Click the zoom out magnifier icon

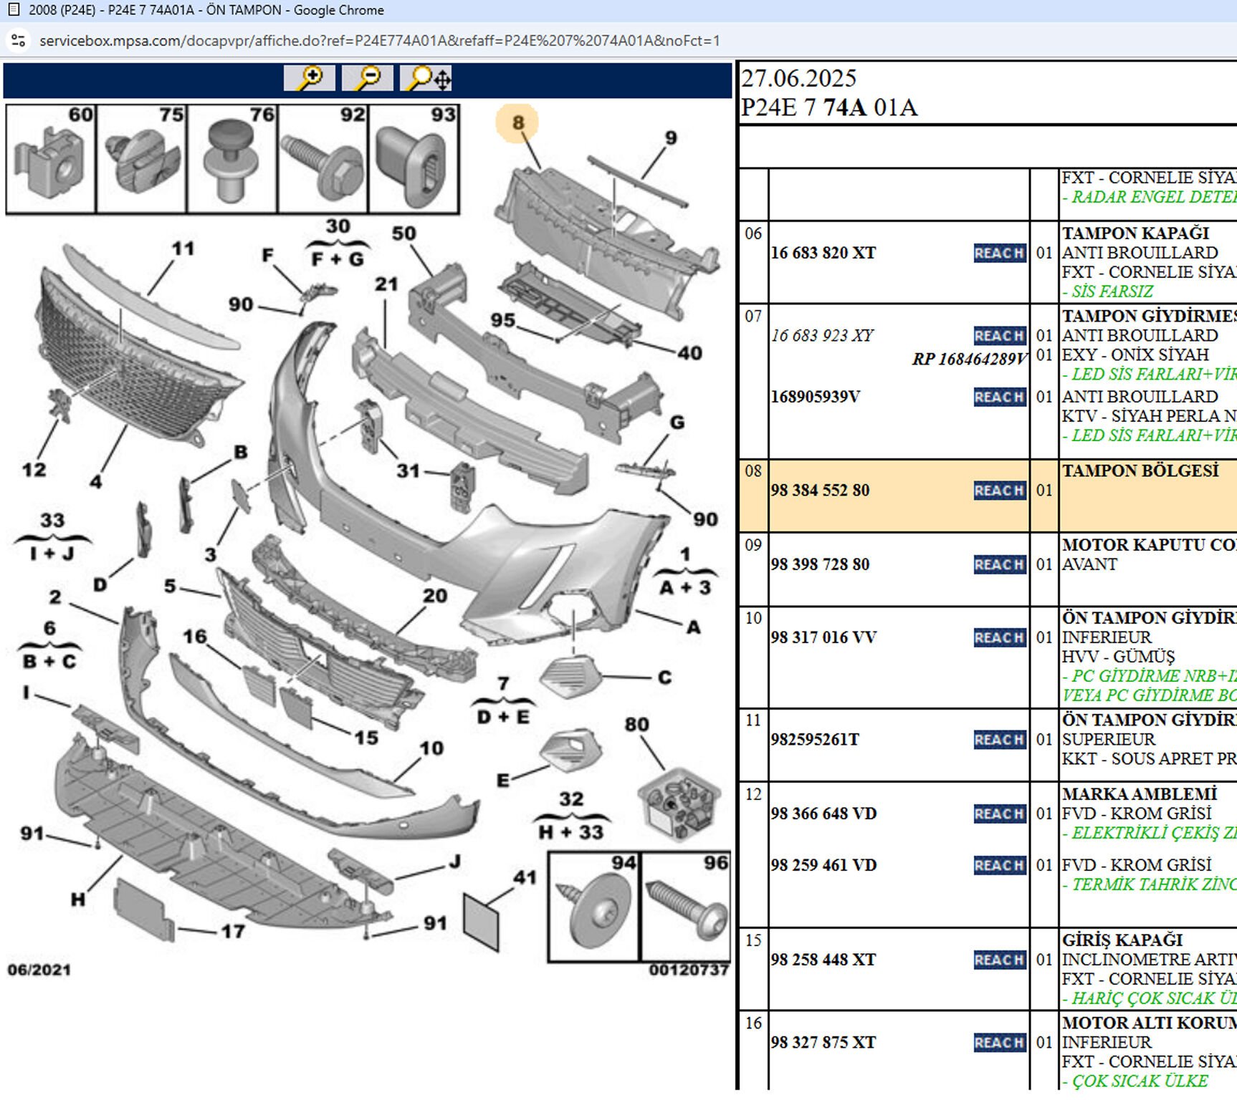point(368,77)
